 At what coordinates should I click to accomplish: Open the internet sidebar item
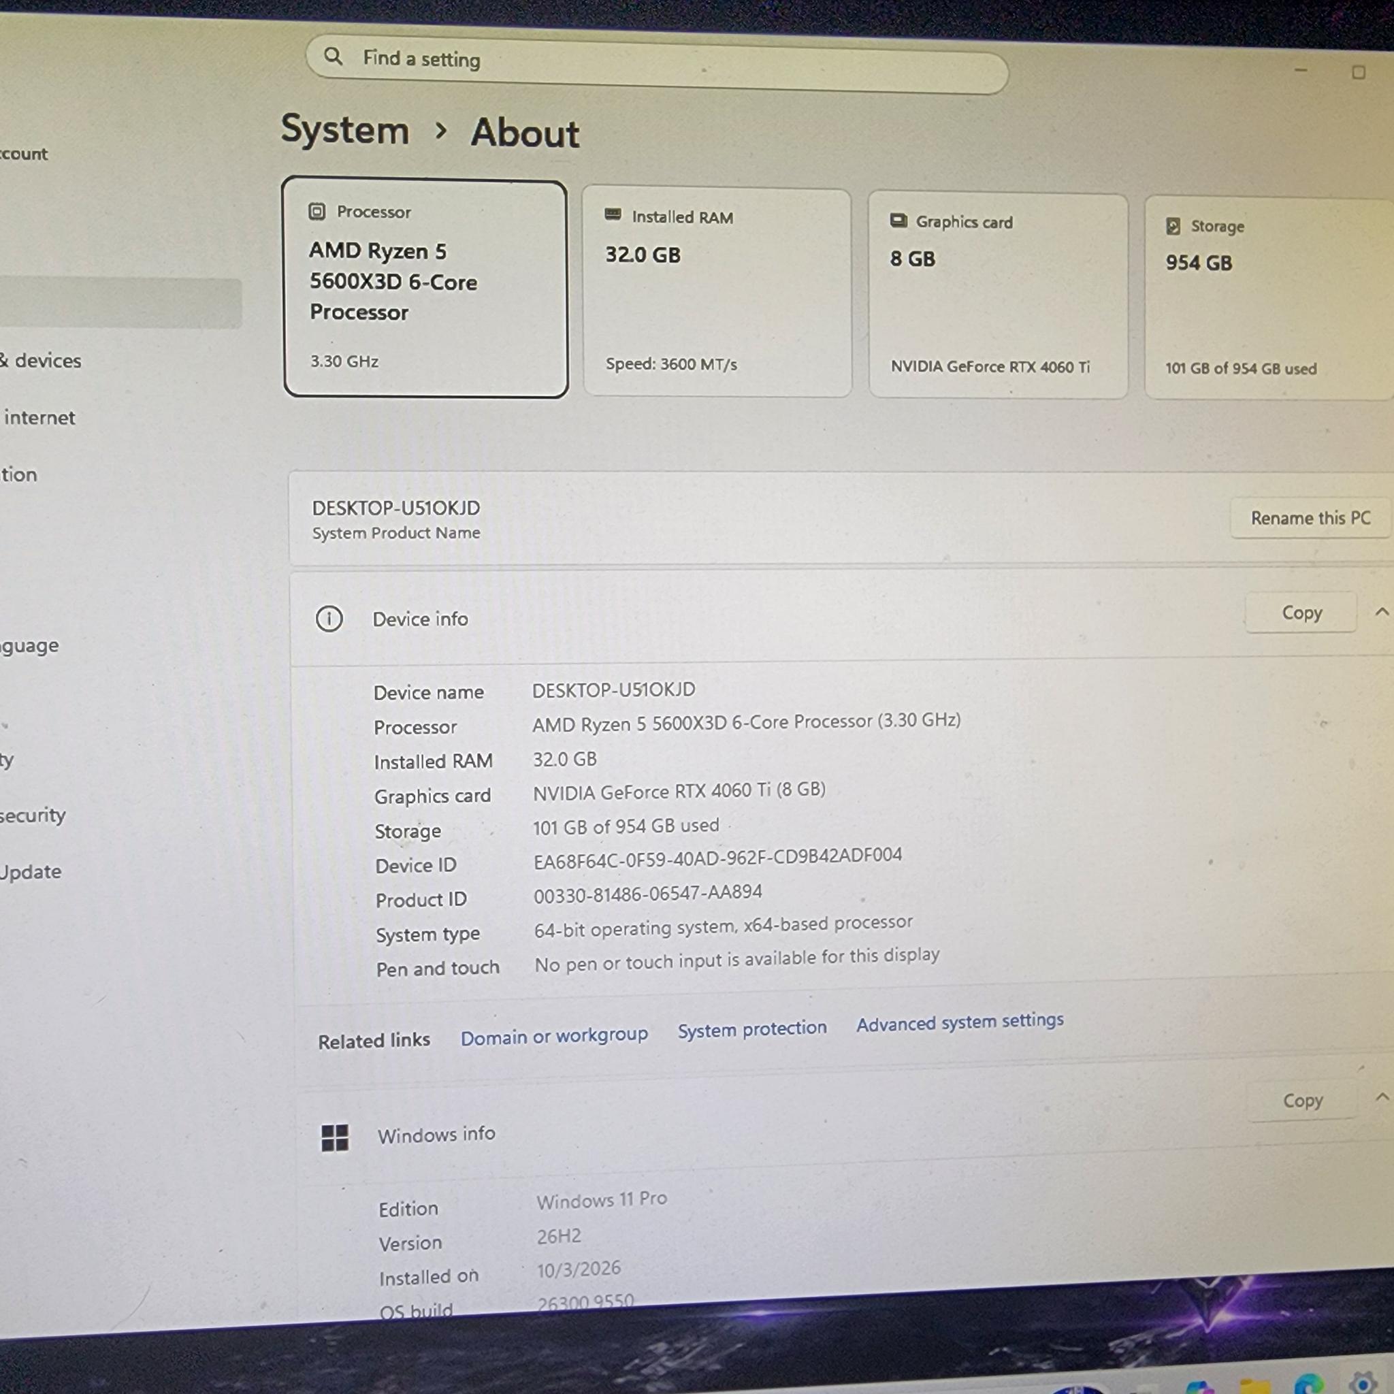pyautogui.click(x=39, y=417)
